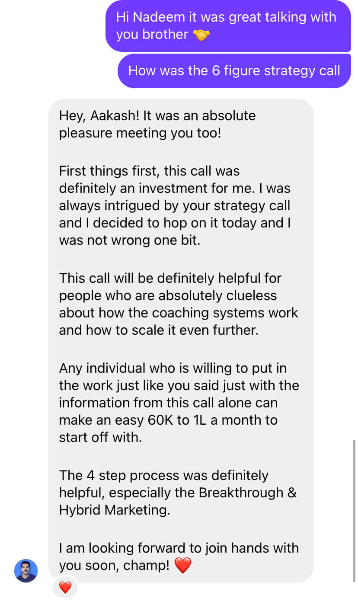Tap the "How was the 6 figure strategy call" bubble

point(234,70)
